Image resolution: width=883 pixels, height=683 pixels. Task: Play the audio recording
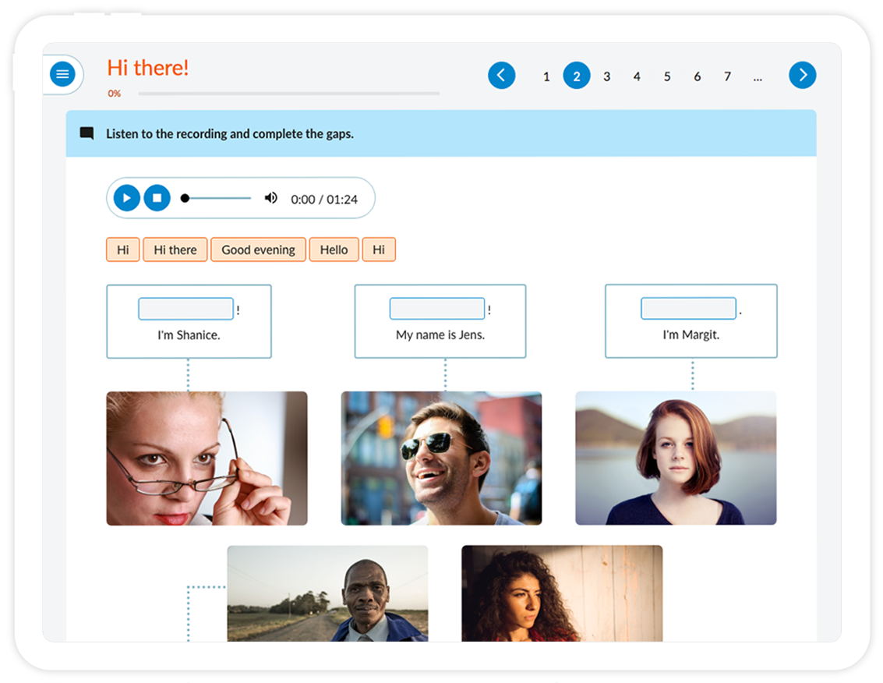pyautogui.click(x=126, y=198)
